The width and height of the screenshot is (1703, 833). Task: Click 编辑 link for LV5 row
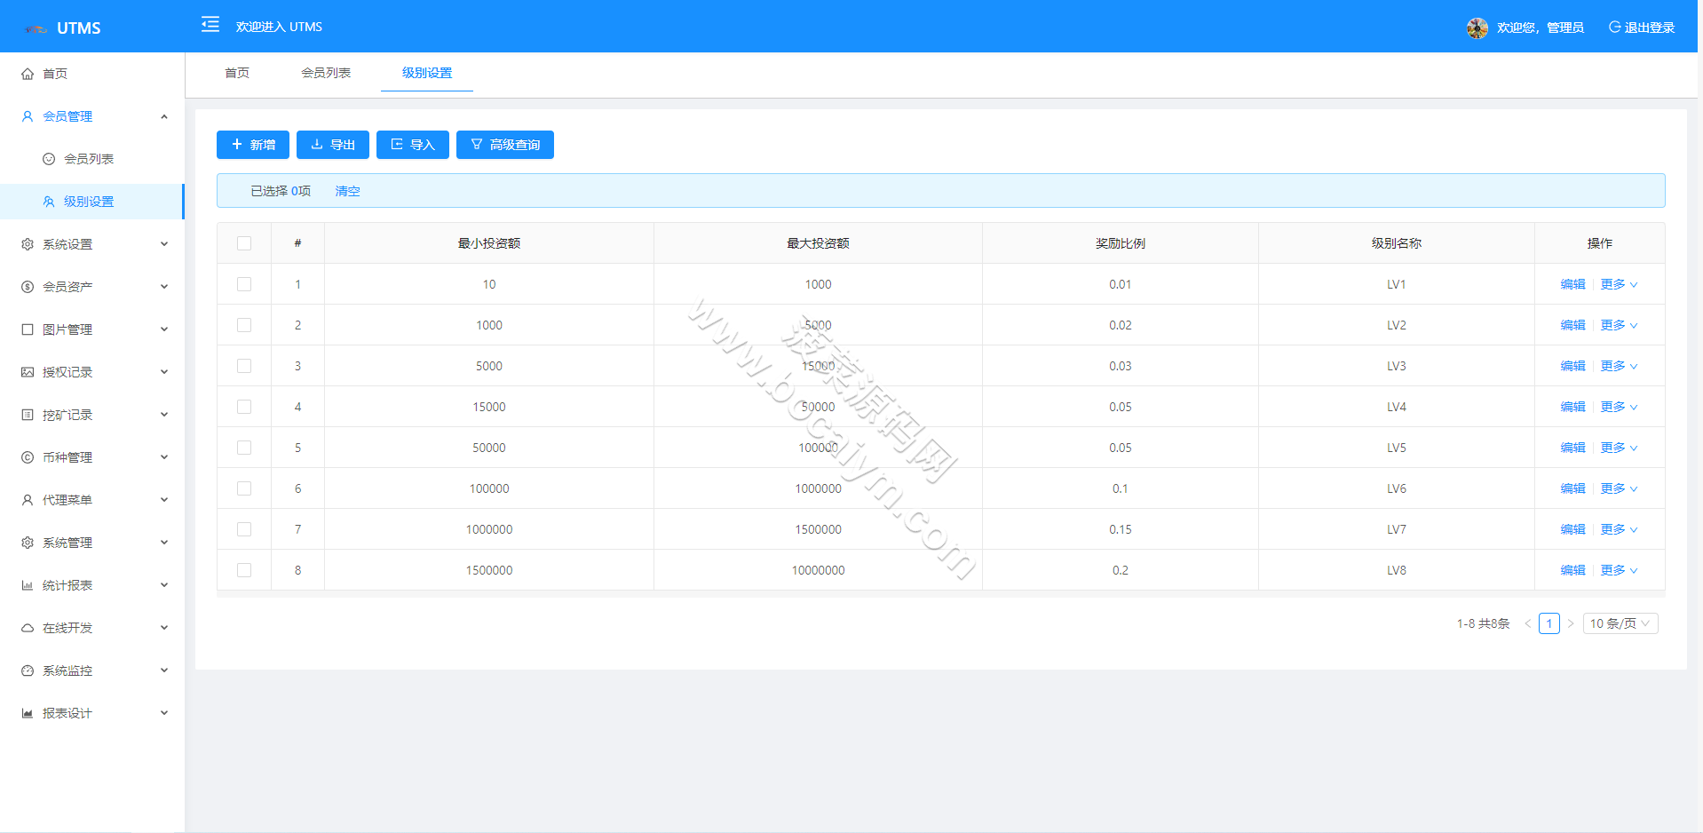click(x=1572, y=448)
